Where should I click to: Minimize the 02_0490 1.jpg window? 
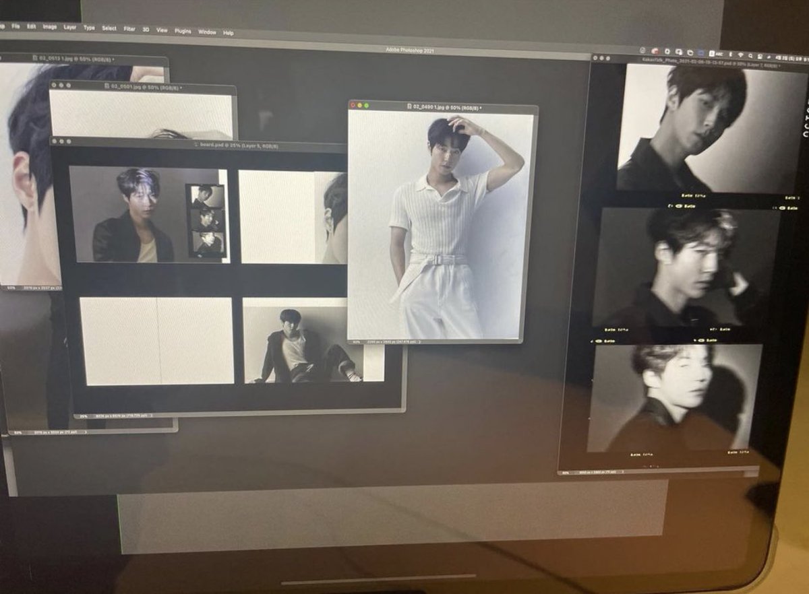click(x=360, y=105)
